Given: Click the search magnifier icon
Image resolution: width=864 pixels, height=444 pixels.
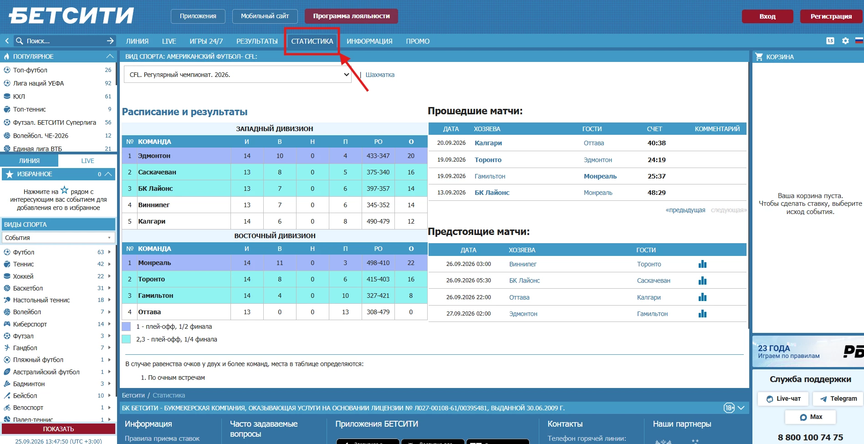Looking at the screenshot, I should 19,41.
